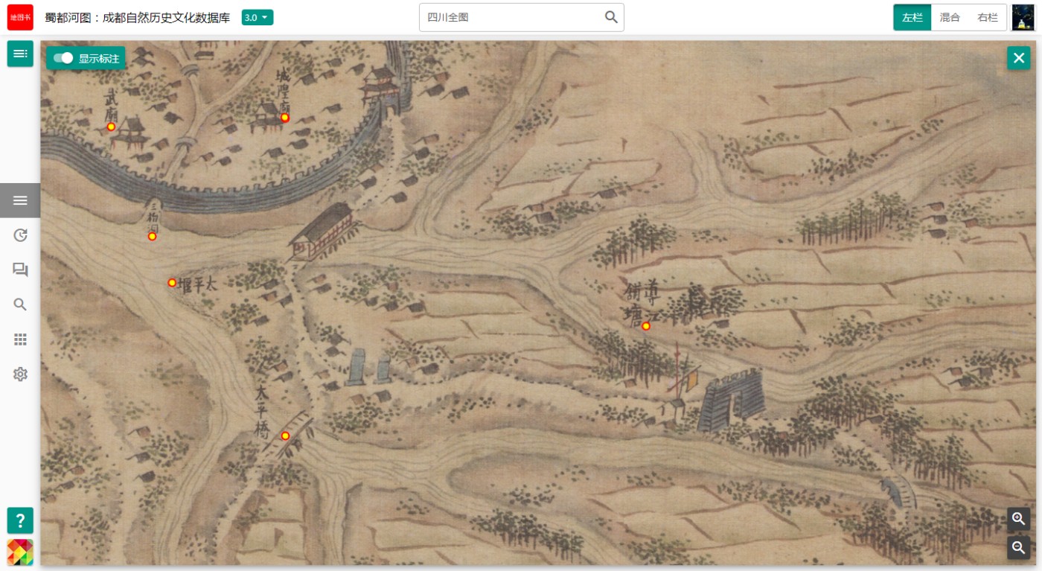Zoom out on the map
The height and width of the screenshot is (571, 1042).
[x=1019, y=548]
